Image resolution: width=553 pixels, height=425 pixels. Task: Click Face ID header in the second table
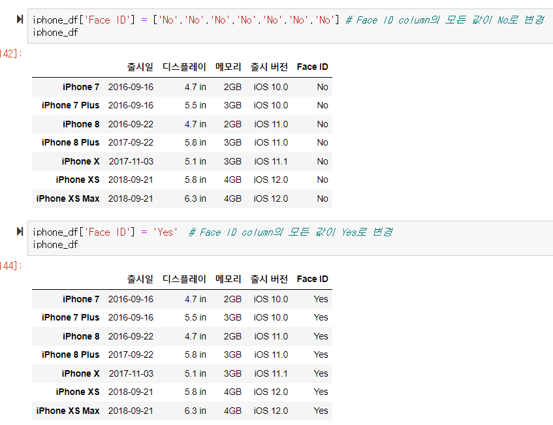click(313, 279)
